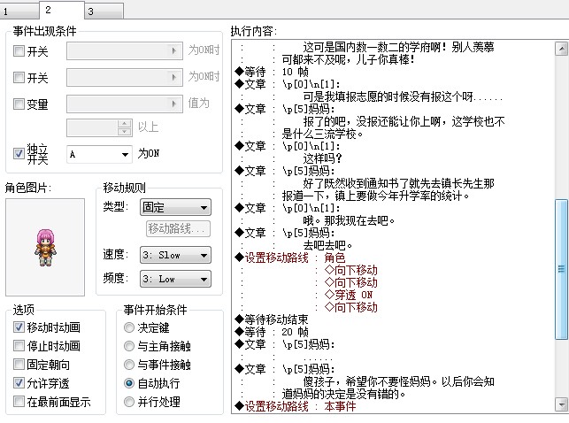Image resolution: width=569 pixels, height=423 pixels.
Task: Select the 设置移动路线 : 本事件 command
Action: click(296, 406)
